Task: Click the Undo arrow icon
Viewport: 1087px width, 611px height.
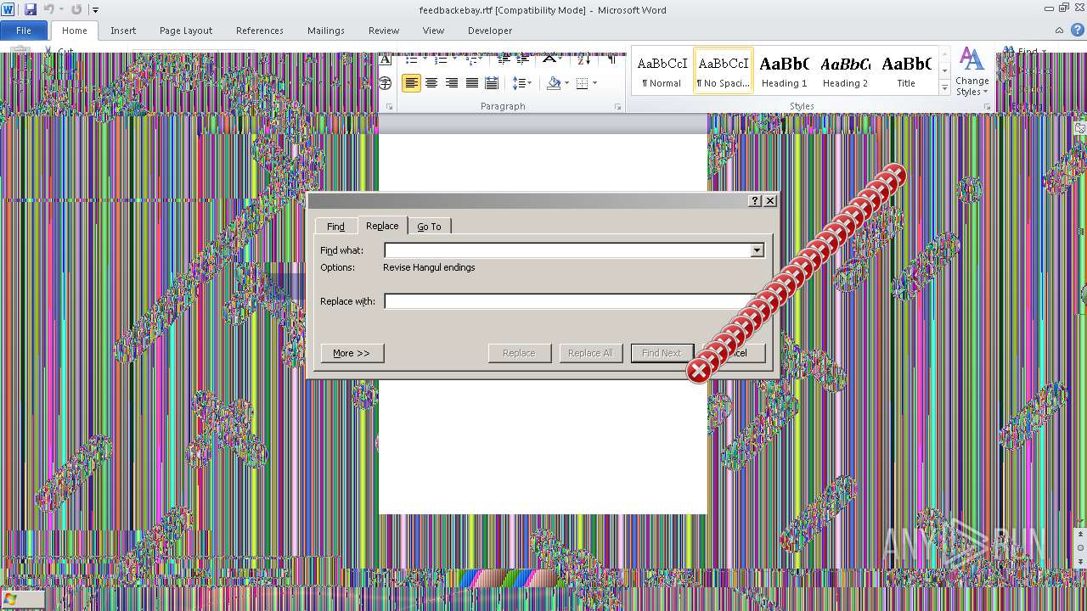Action: 49,9
